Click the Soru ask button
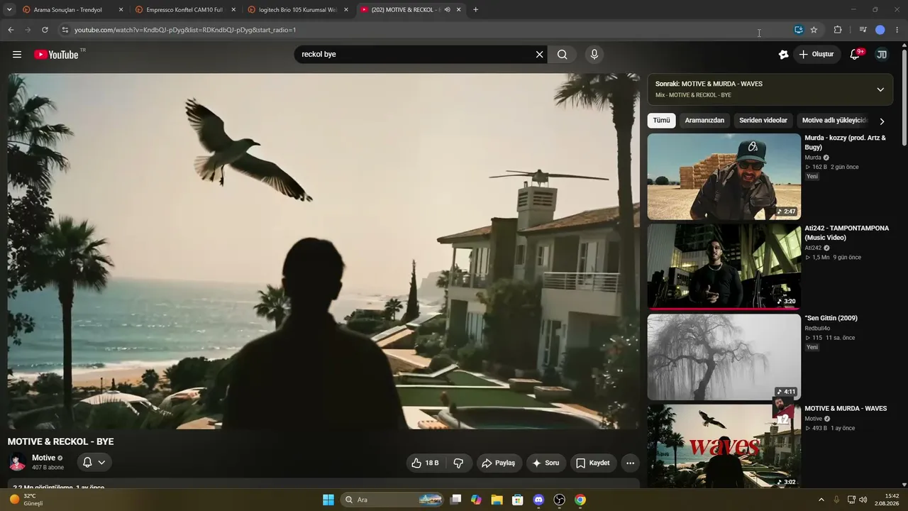 (x=546, y=463)
